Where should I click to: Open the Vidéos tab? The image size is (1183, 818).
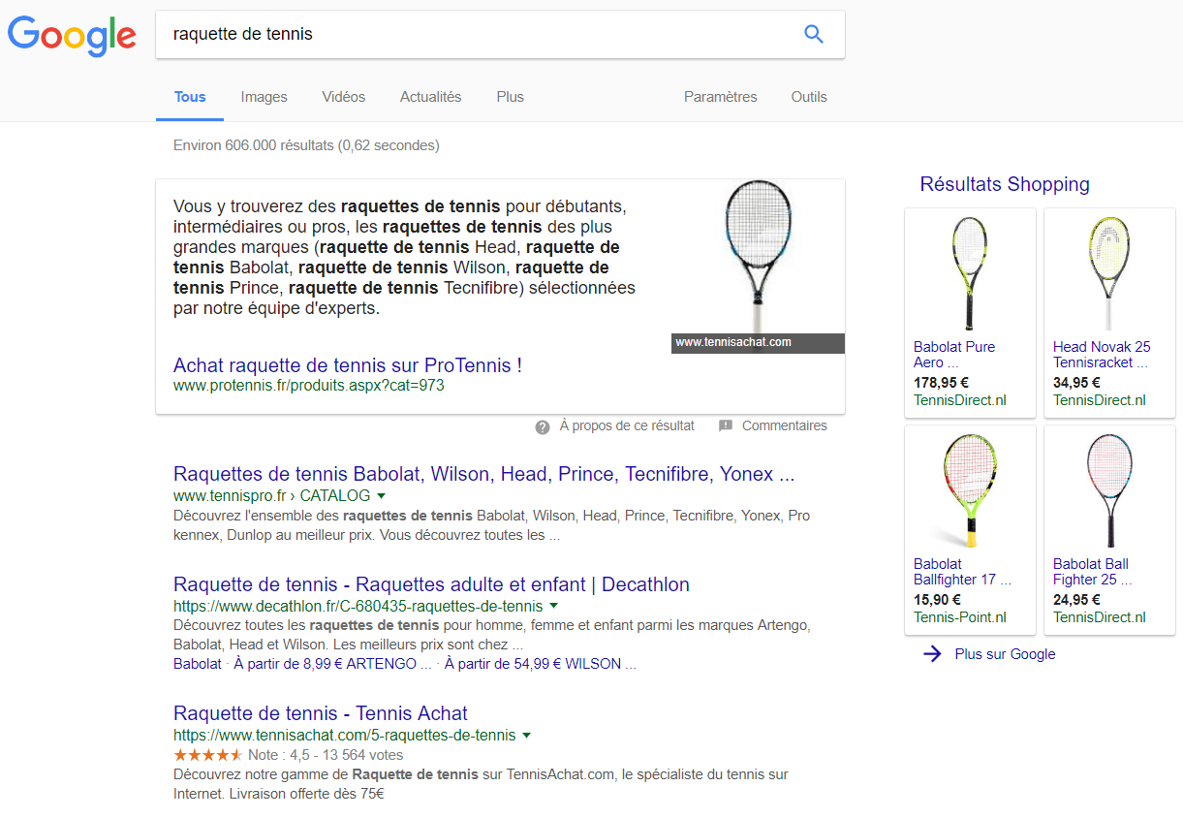pos(344,97)
